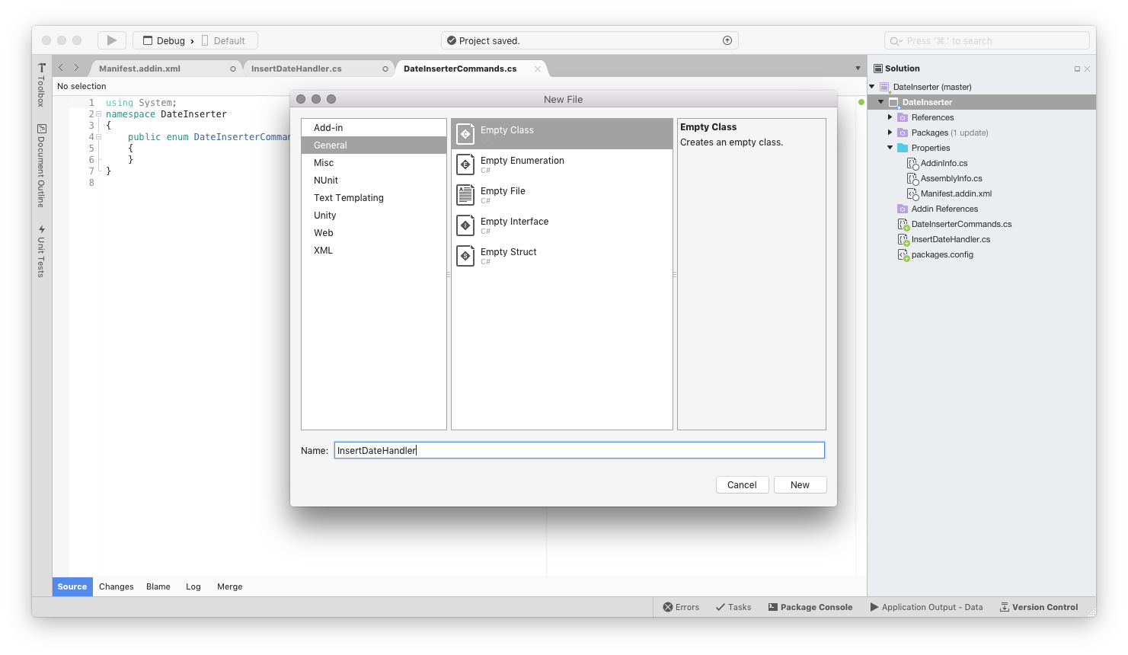Show the Errors pad in status bar
Viewport: 1128px width, 655px height.
click(681, 607)
